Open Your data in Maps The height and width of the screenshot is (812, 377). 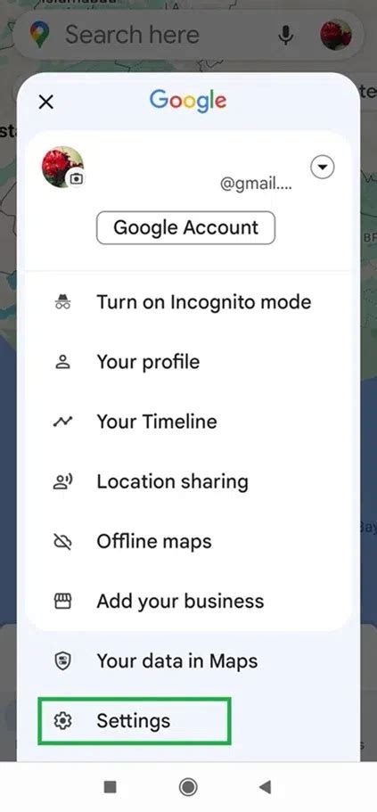point(189,661)
